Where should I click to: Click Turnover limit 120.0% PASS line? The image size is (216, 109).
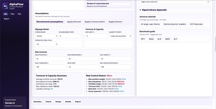pos(105,86)
